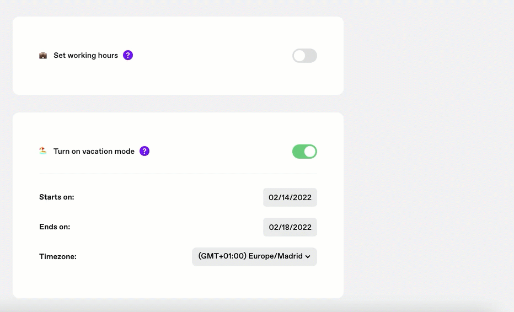Screen dimensions: 514x312
Task: Select the (GMT+01:00) timezone text
Action: point(222,256)
